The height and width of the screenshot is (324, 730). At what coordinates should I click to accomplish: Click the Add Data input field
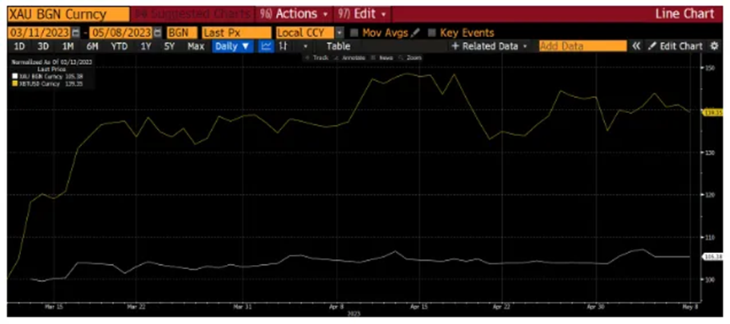tap(583, 46)
